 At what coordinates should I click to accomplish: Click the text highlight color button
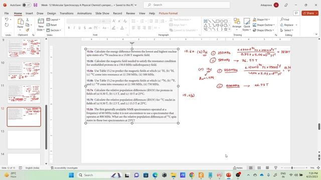point(113,28)
